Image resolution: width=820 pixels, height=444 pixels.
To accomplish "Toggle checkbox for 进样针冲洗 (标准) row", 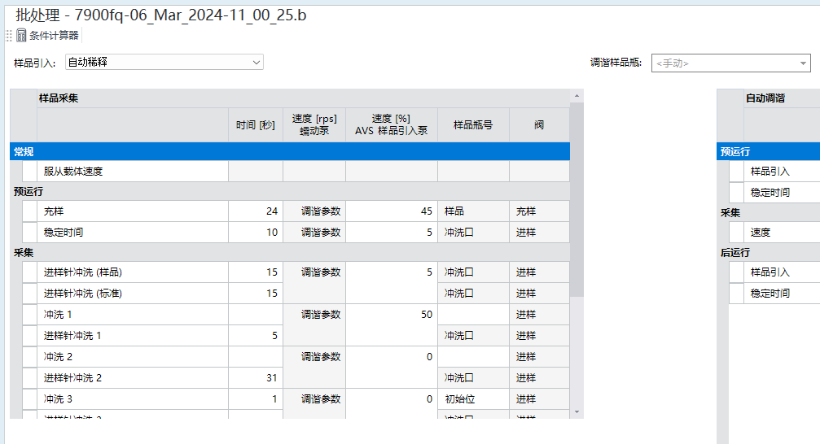I will pyautogui.click(x=30, y=294).
